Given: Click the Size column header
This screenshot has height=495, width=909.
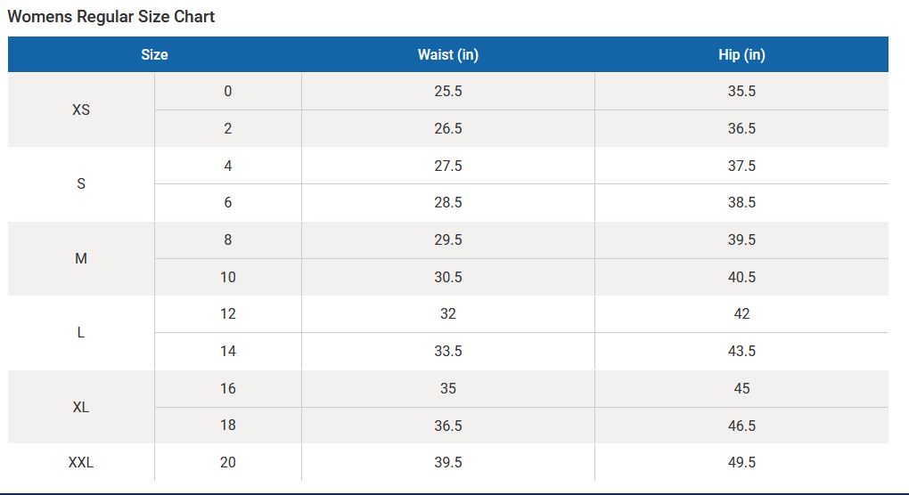Looking at the screenshot, I should click(x=155, y=54).
